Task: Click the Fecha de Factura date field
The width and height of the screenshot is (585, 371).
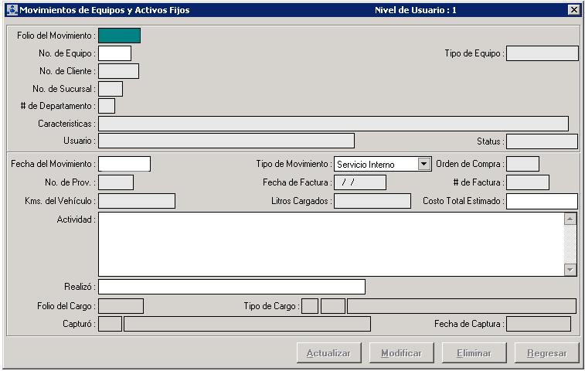Action: click(x=359, y=182)
